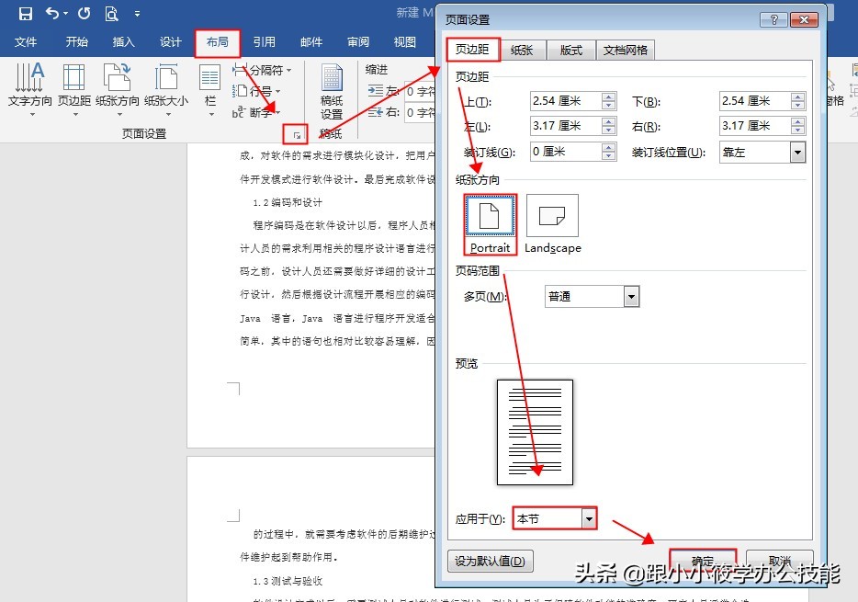The height and width of the screenshot is (602, 858).
Task: Switch to the 文档网格 tab in dialog
Action: [626, 51]
